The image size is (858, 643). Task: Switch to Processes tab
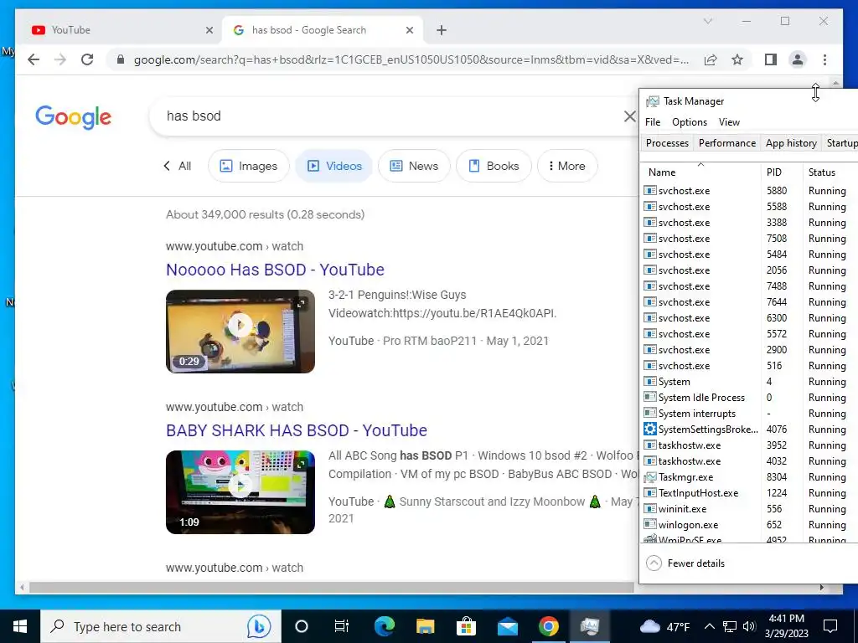667,142
